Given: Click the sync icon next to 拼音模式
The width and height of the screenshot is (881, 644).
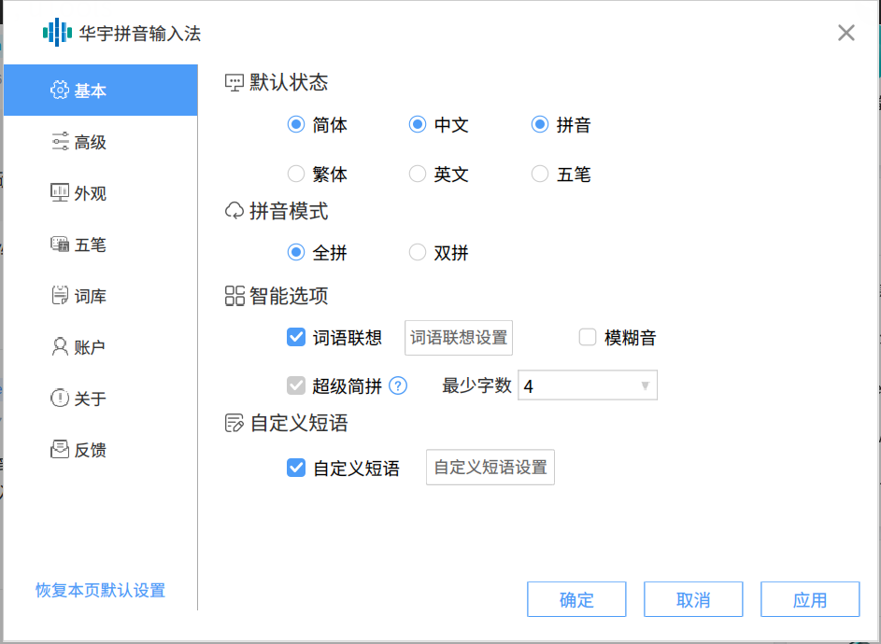Looking at the screenshot, I should tap(232, 211).
